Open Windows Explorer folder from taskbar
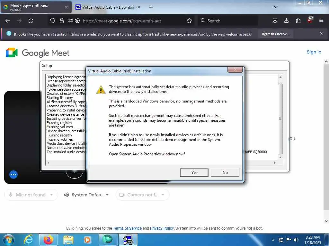329x246 pixels. [68, 240]
